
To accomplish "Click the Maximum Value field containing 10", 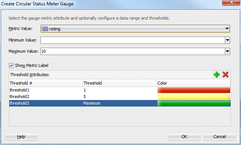I will click(133, 51).
